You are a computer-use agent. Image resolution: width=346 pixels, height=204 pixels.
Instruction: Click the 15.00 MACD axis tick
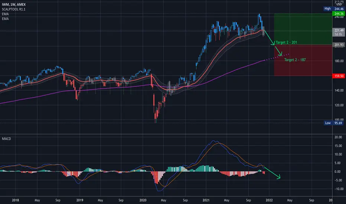338,145
